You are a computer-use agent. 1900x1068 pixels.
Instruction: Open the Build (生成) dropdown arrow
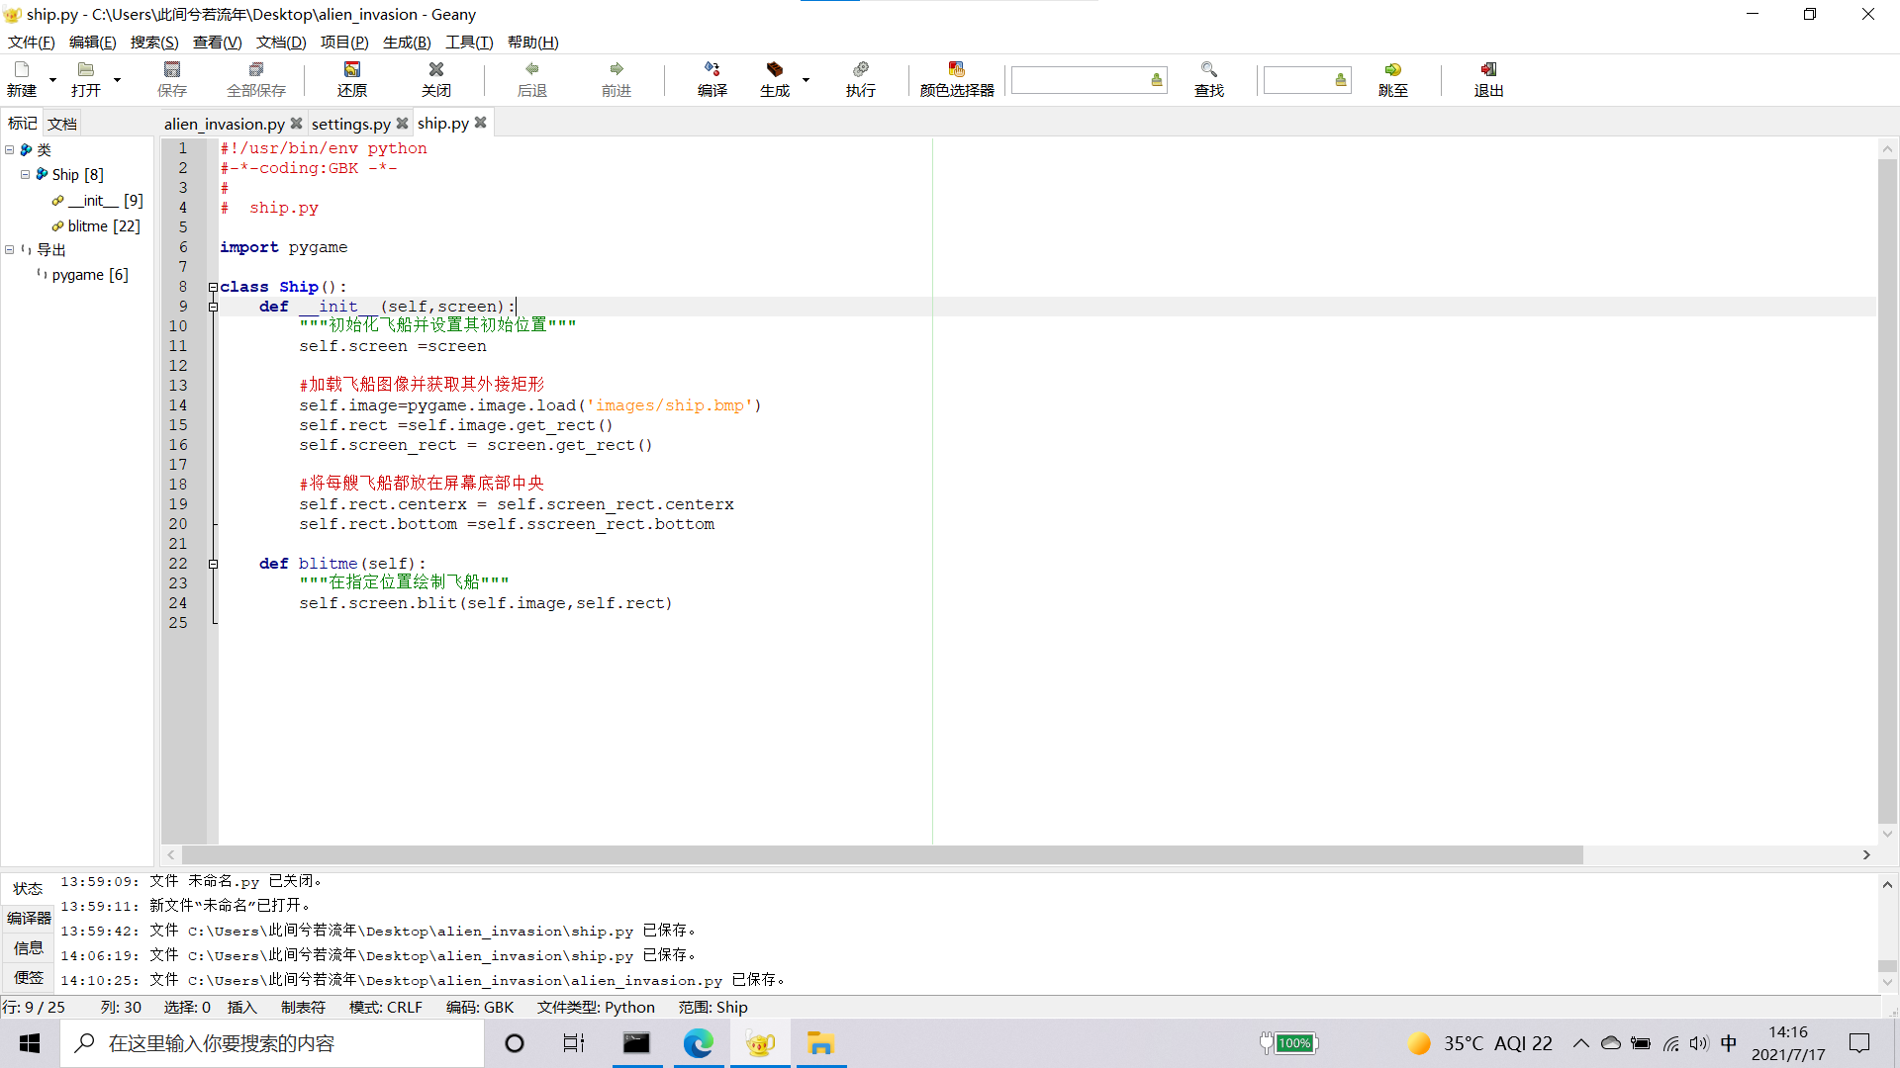tap(806, 79)
